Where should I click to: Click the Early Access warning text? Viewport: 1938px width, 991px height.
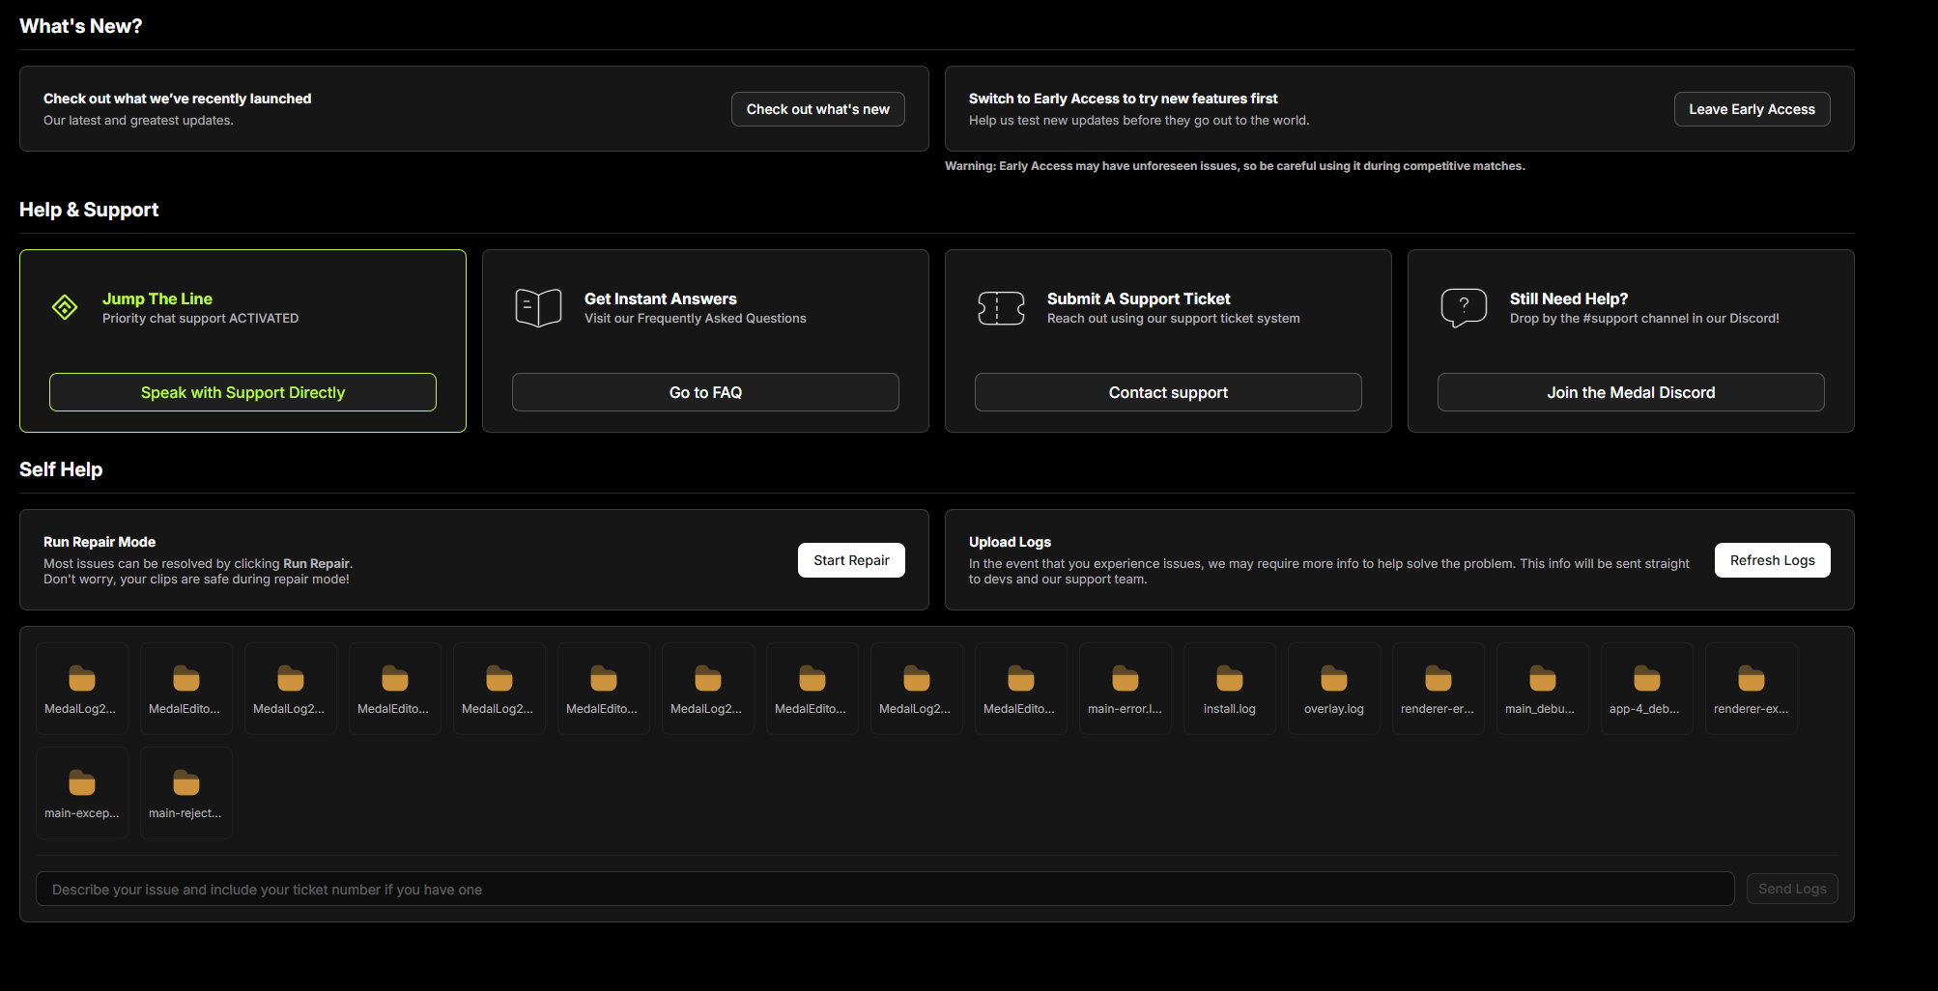coord(1235,166)
